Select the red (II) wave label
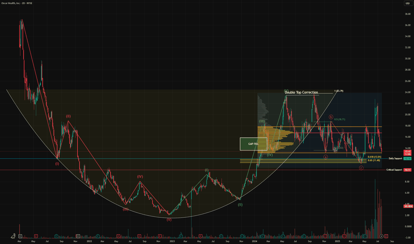The image size is (414, 244). click(x=68, y=116)
